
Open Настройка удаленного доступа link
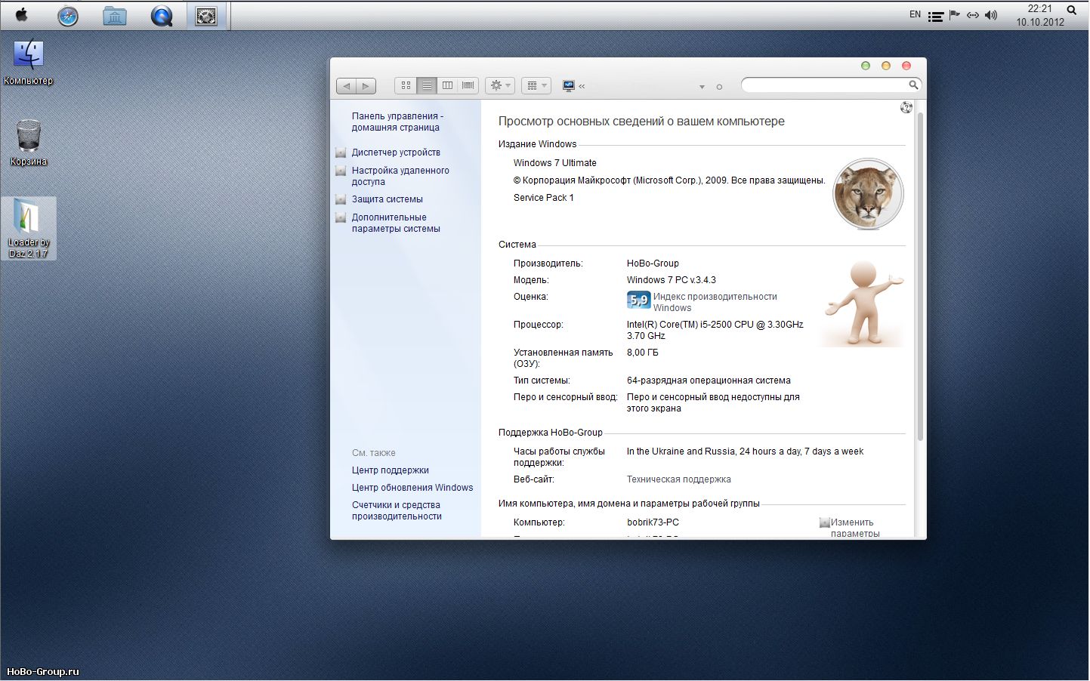(x=400, y=176)
